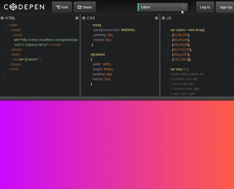
Task: Fold the [62,35,255] array line
Action: 168,35
